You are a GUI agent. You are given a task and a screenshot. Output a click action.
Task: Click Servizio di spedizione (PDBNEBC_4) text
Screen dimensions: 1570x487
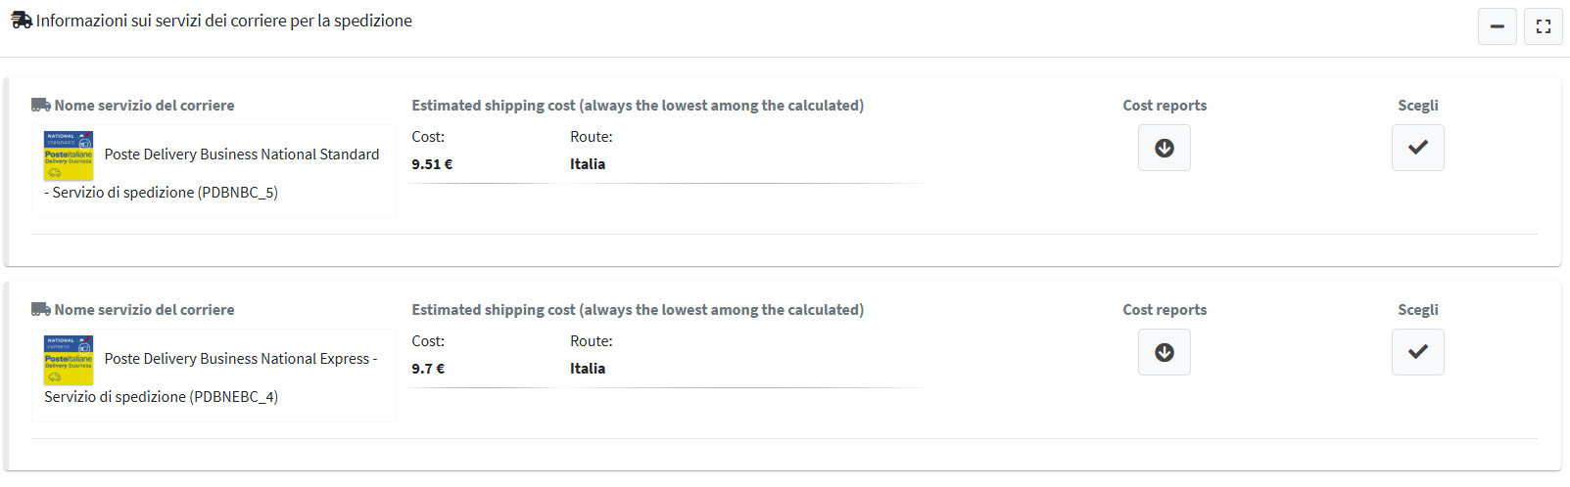tap(162, 397)
